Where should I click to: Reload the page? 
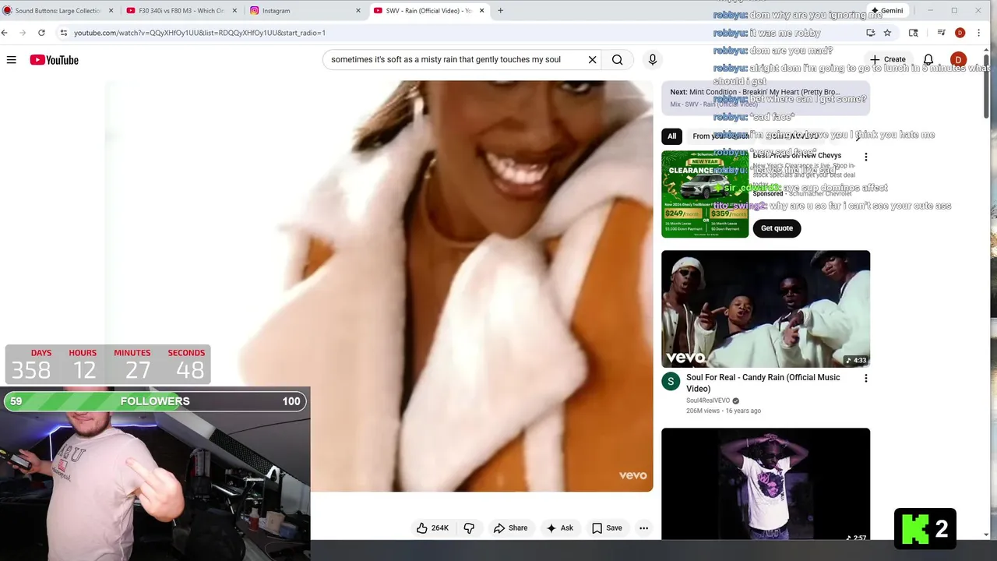point(41,33)
